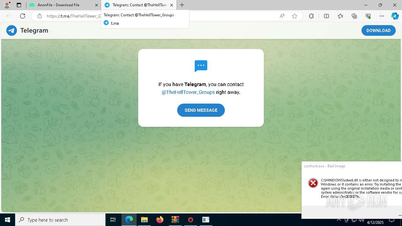The height and width of the screenshot is (226, 402).
Task: Click the volume speaker tray icon
Action: pos(361,220)
